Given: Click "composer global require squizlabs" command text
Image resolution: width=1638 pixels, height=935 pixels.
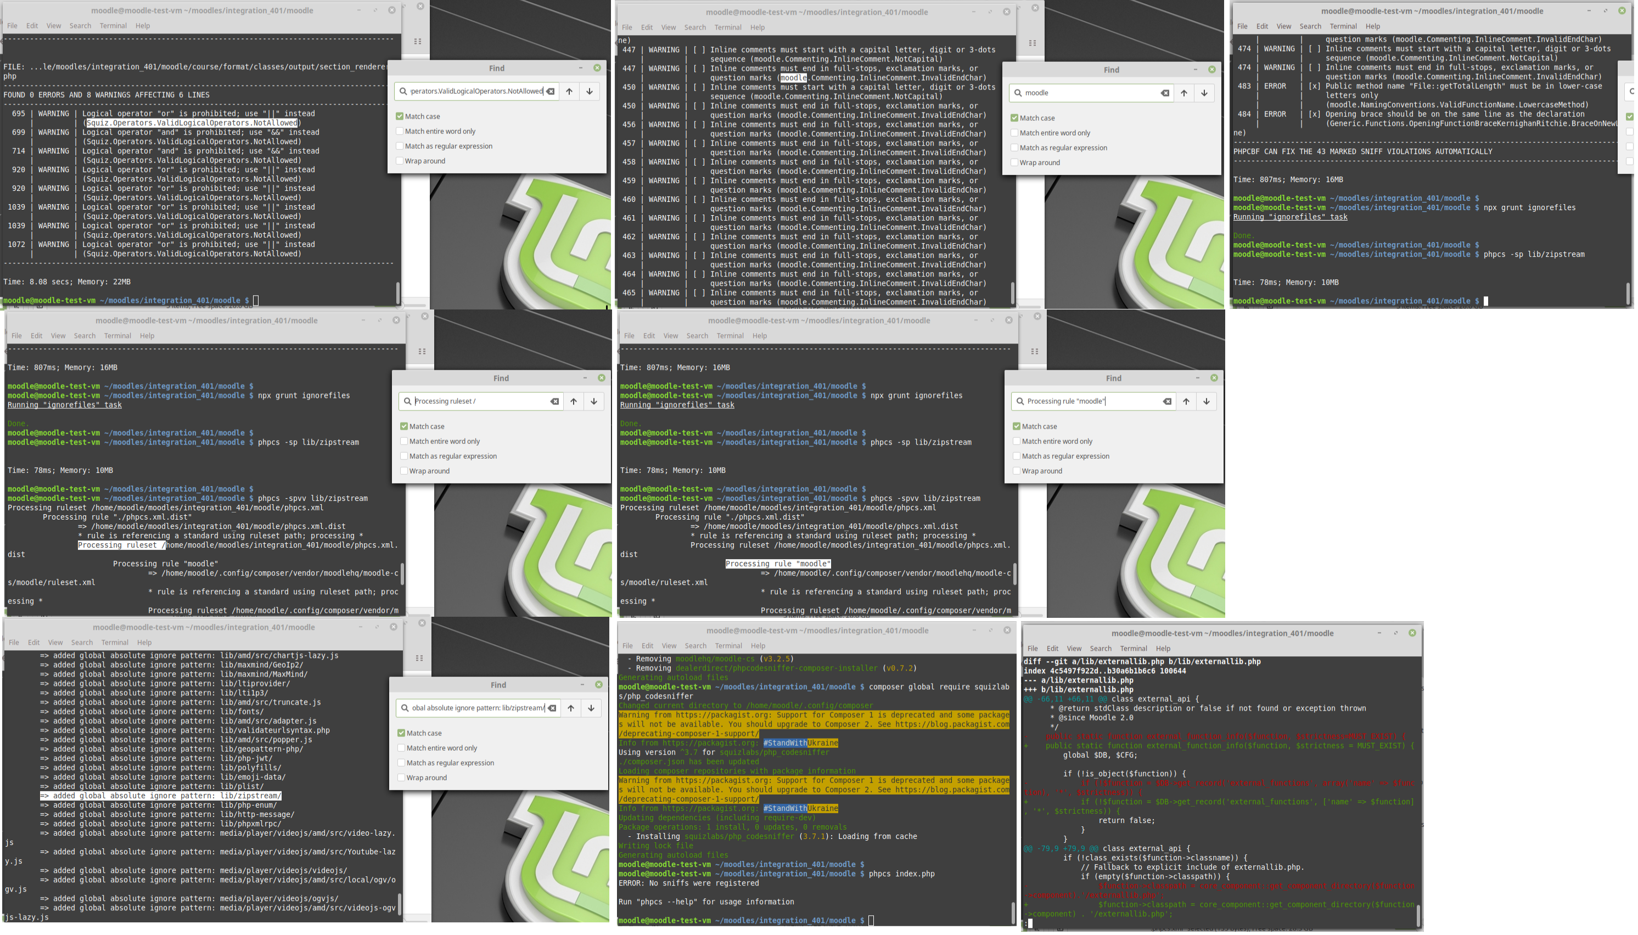Looking at the screenshot, I should point(939,687).
